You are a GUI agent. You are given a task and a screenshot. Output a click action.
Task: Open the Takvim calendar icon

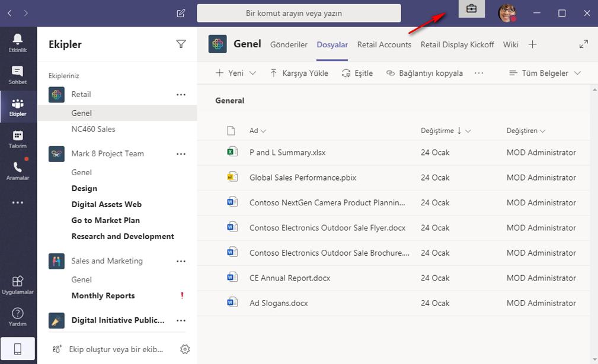coord(18,139)
